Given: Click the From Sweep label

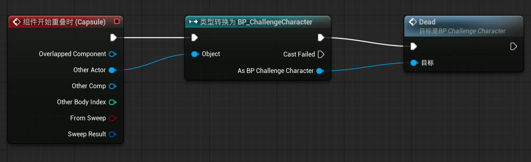Looking at the screenshot, I should pyautogui.click(x=88, y=118).
